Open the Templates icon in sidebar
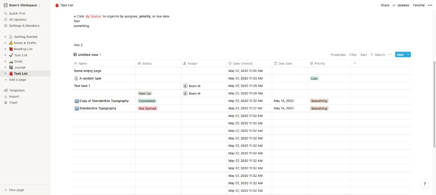436x195 pixels. [x=6, y=90]
